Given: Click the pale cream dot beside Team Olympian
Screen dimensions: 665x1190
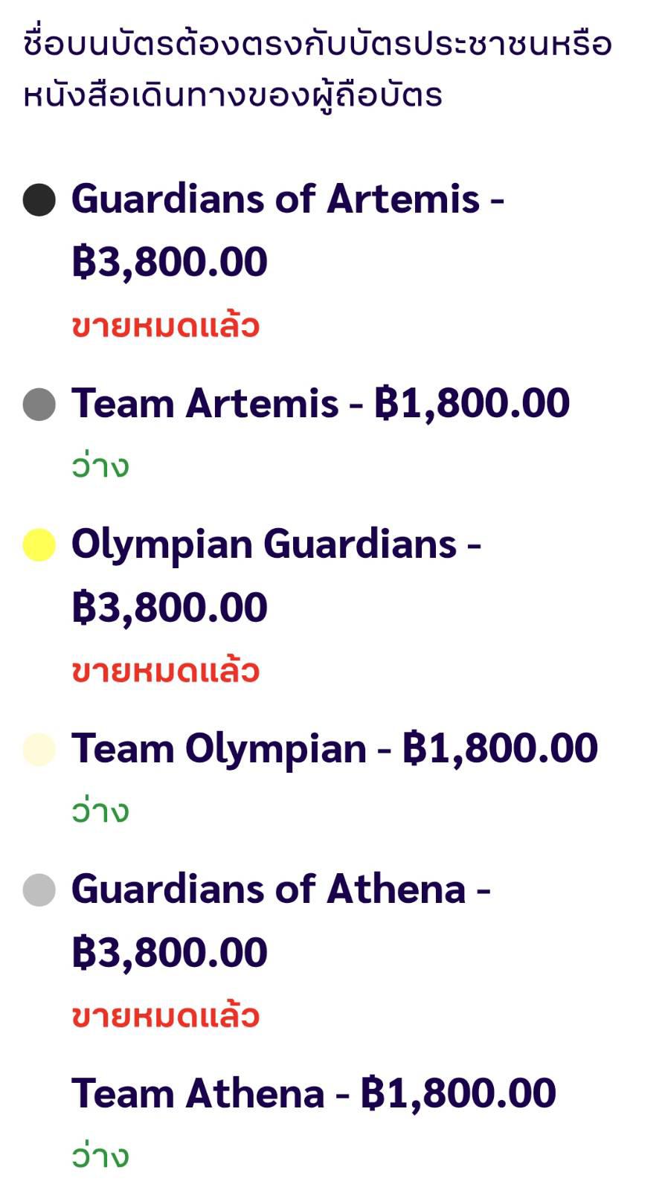Looking at the screenshot, I should 39,749.
